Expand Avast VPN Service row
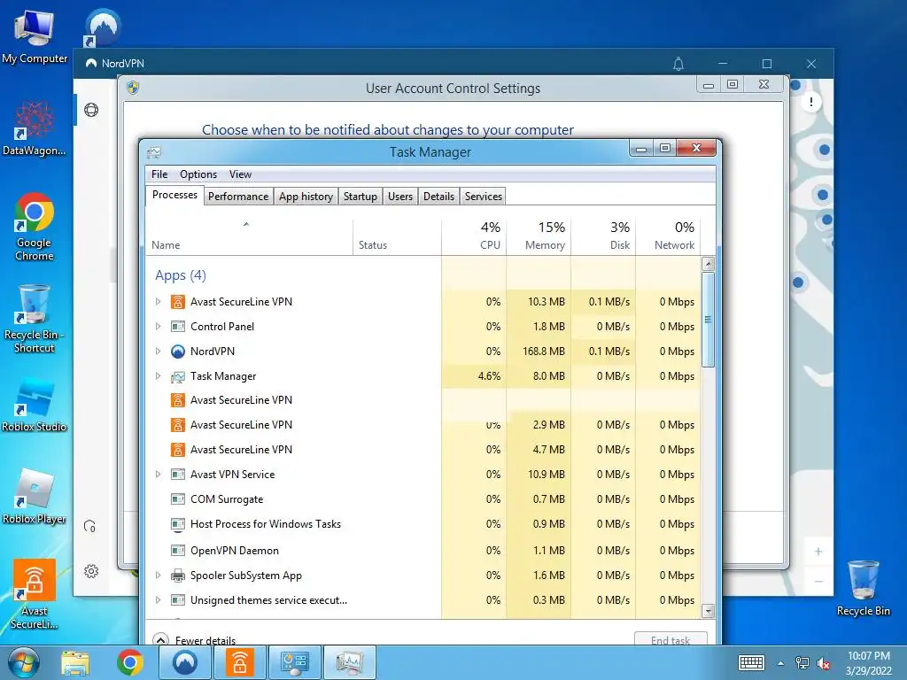 coord(158,475)
